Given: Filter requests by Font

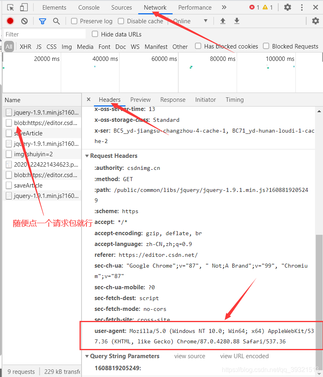Looking at the screenshot, I should pos(104,46).
